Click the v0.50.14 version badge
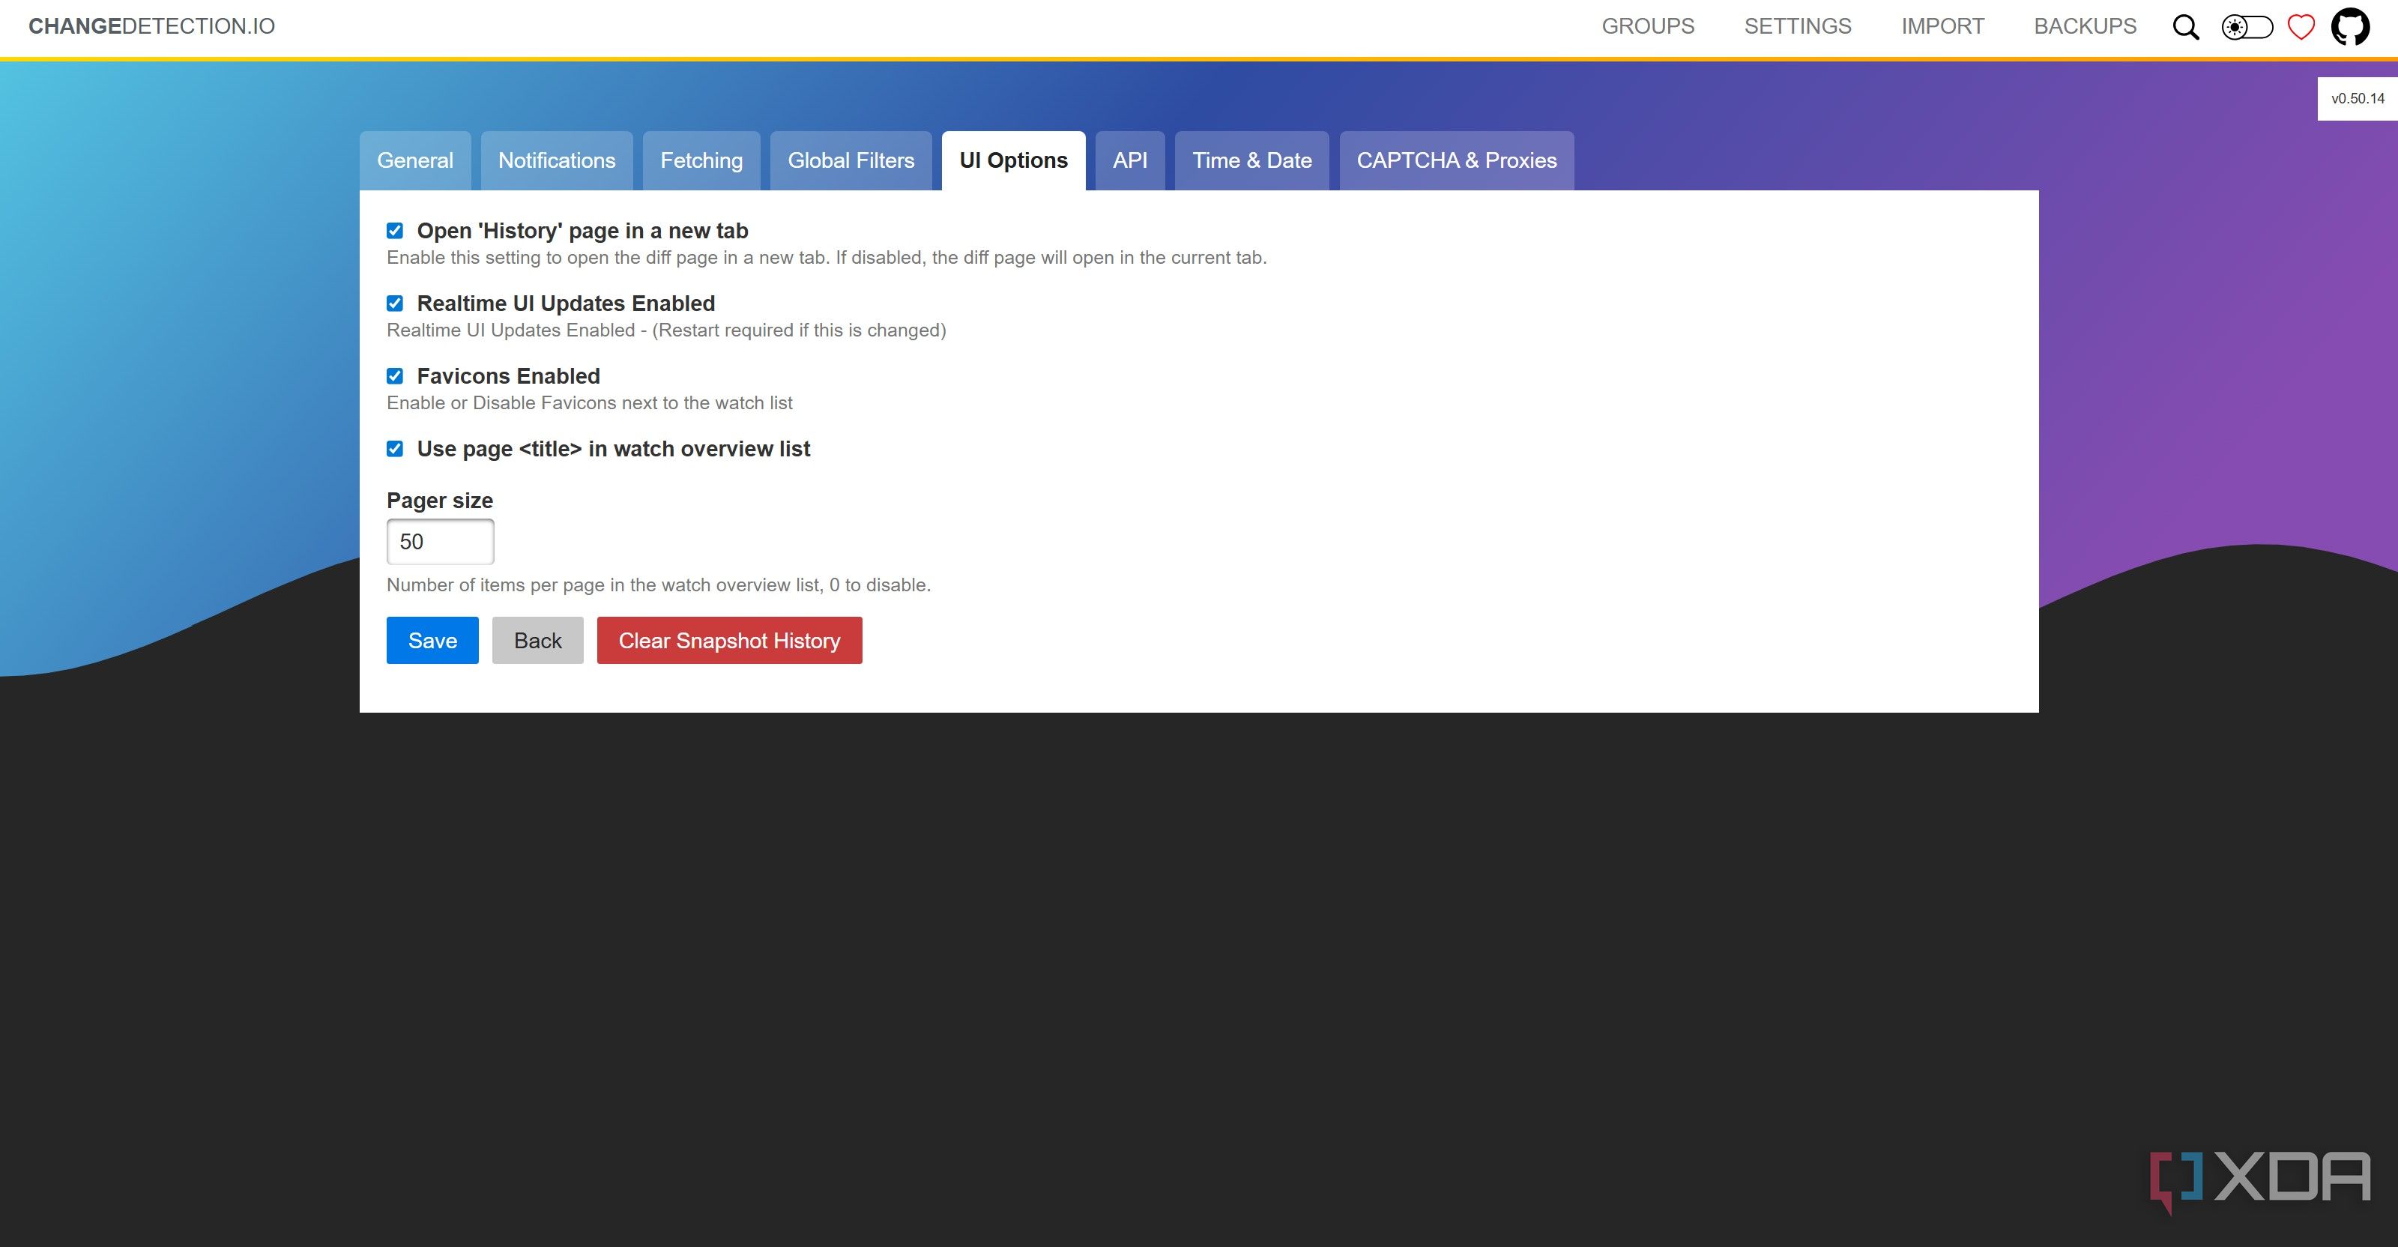 2357,99
